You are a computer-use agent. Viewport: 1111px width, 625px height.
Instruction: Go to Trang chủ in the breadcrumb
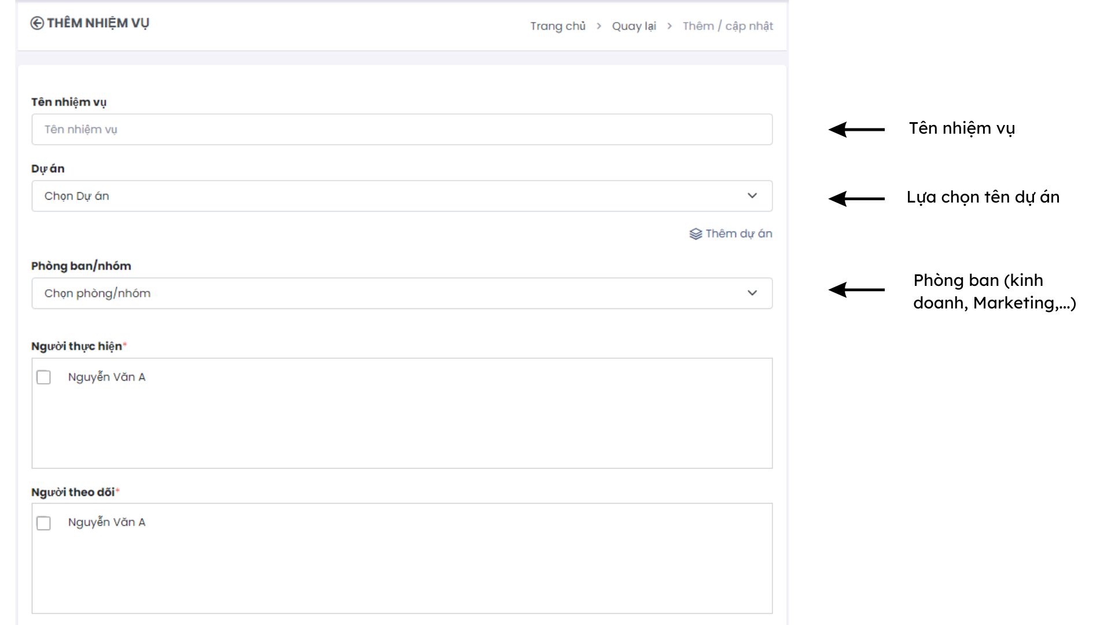558,26
